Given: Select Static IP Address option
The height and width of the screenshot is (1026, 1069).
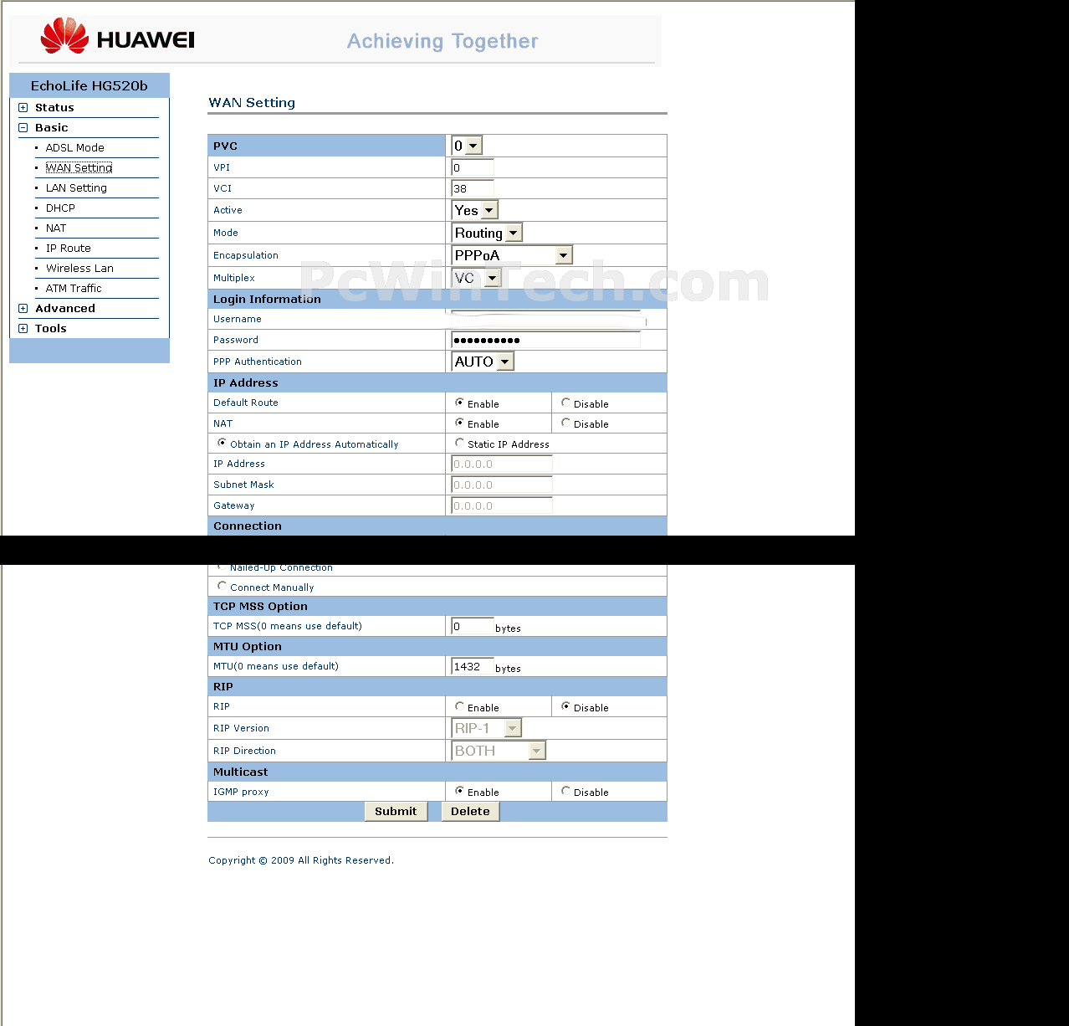Looking at the screenshot, I should 459,443.
